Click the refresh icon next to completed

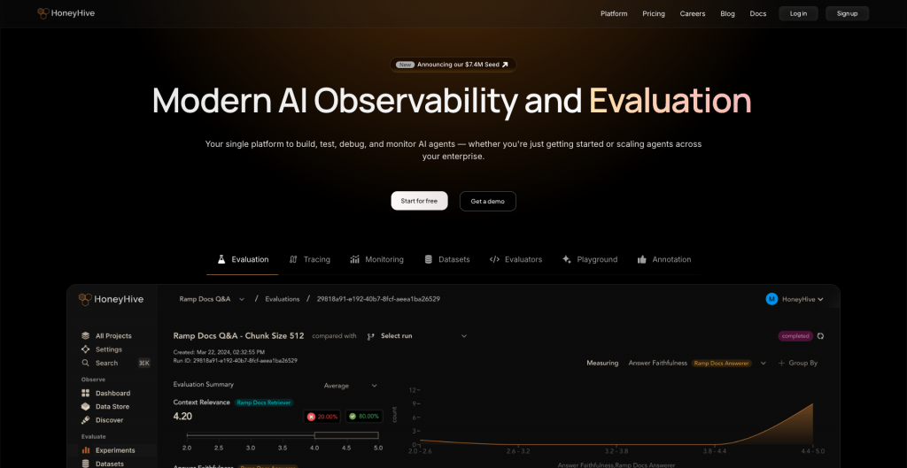[x=820, y=335]
